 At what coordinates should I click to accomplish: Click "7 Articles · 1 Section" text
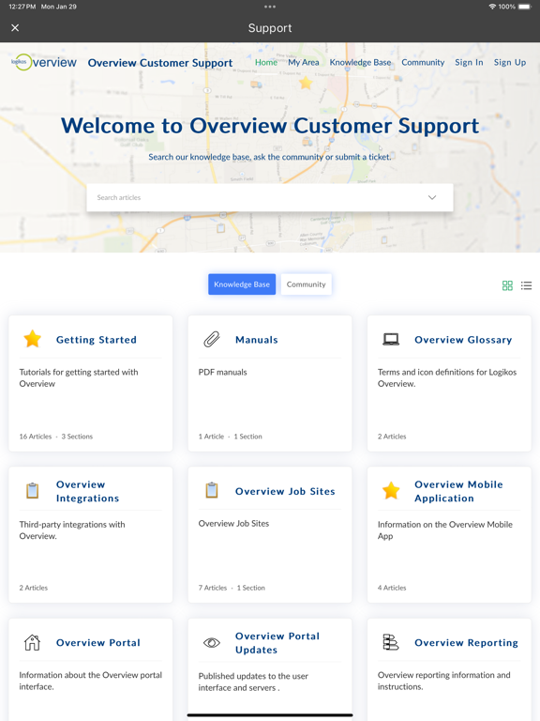[232, 588]
